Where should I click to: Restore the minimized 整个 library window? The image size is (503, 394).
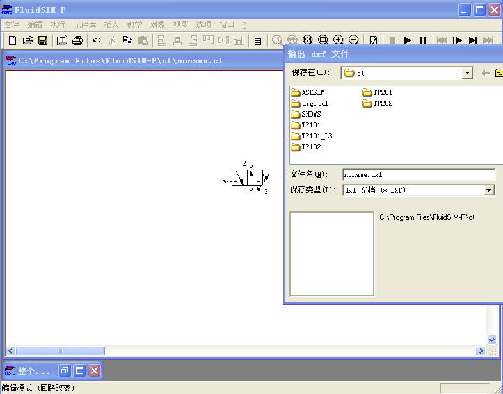click(x=65, y=371)
